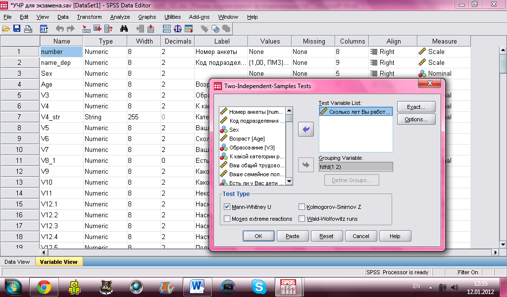Click the Split File toolbar icon
The width and height of the screenshot is (507, 297).
coord(167,29)
